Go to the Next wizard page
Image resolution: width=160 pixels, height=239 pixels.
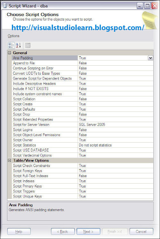click(88, 232)
